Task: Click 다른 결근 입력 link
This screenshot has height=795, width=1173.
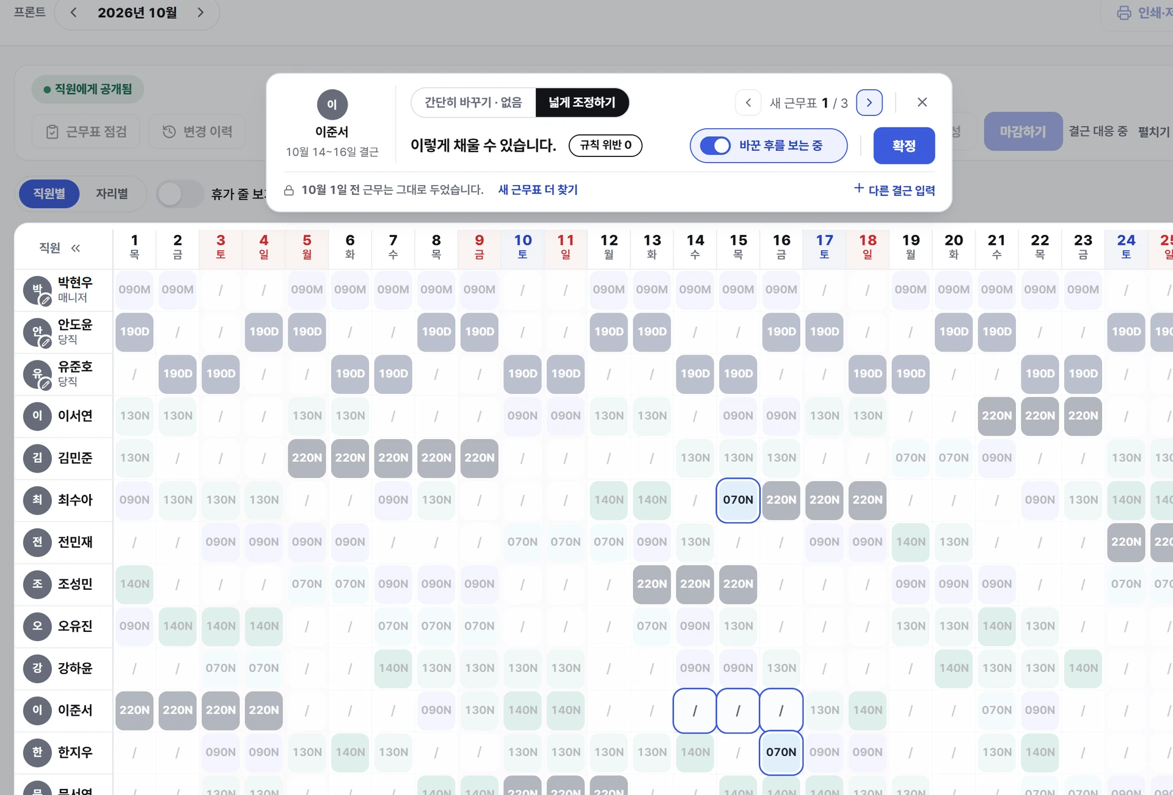Action: coord(894,190)
